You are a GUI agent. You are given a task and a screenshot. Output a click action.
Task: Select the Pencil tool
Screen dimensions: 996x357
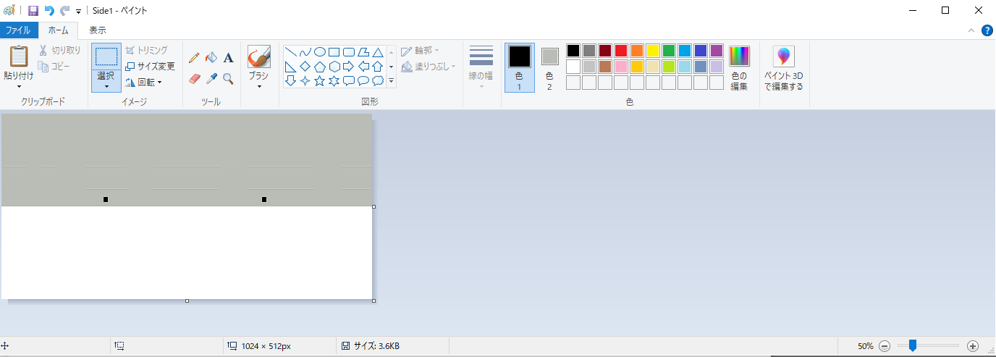[x=194, y=58]
